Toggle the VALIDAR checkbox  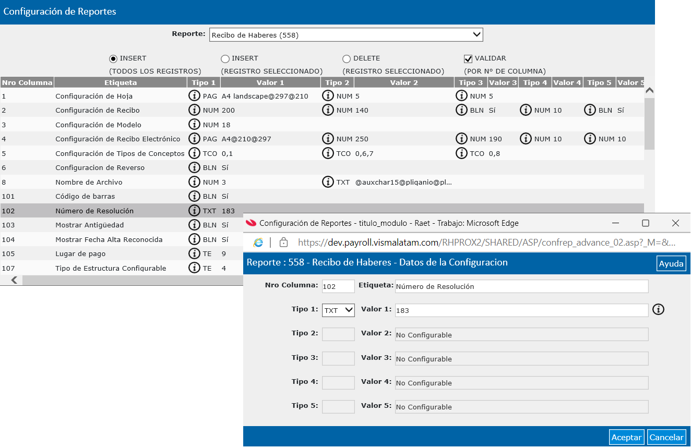point(468,59)
